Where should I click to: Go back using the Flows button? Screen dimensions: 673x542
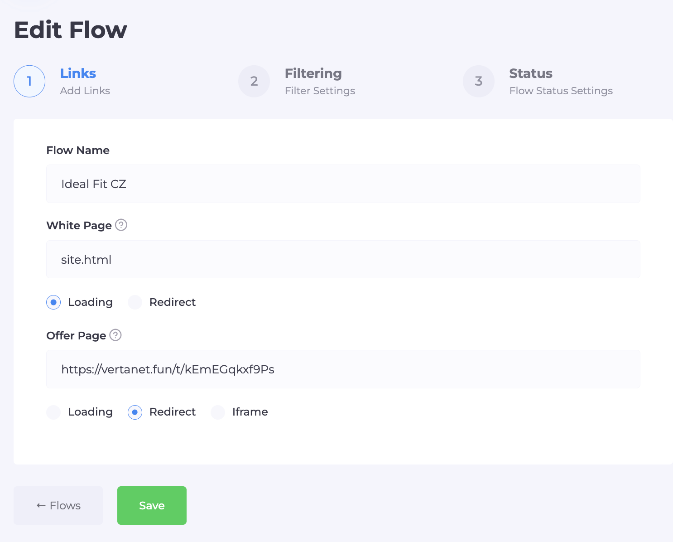(58, 505)
